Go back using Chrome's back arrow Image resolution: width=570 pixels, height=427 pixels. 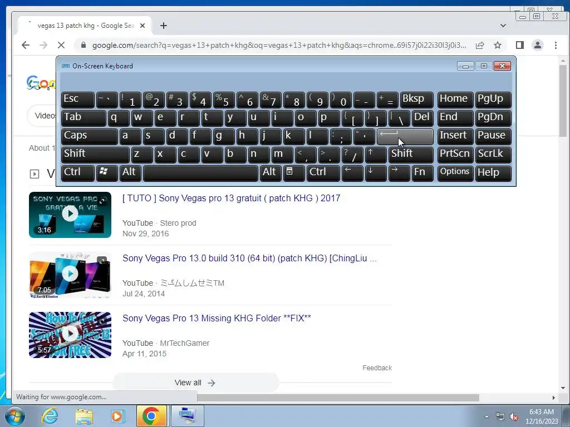[26, 45]
